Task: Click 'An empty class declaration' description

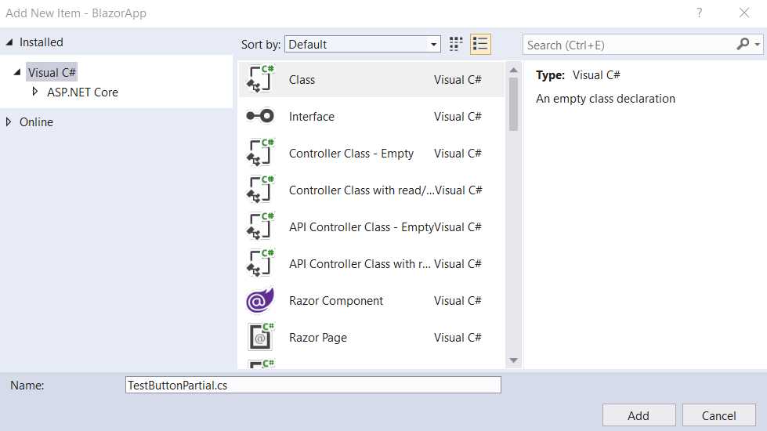Action: pos(606,99)
